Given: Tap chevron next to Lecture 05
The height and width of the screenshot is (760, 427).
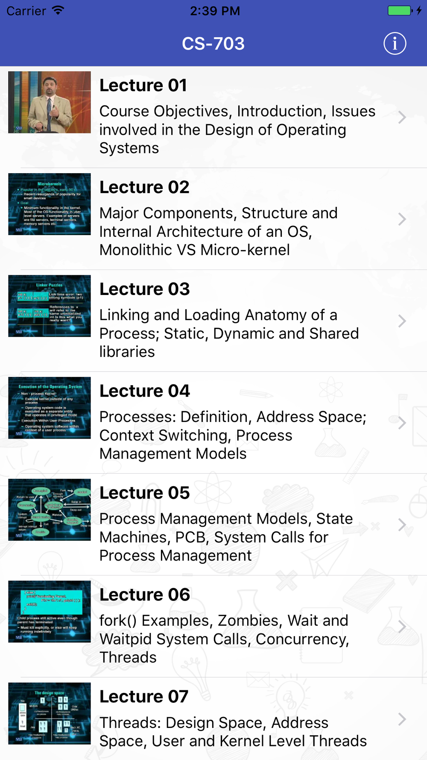Looking at the screenshot, I should [x=402, y=524].
